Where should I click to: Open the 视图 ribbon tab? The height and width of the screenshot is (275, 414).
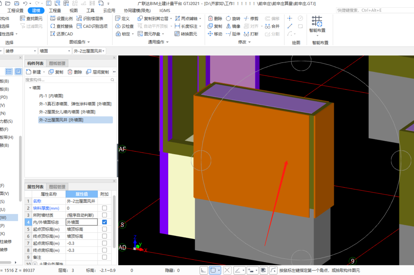click(73, 10)
